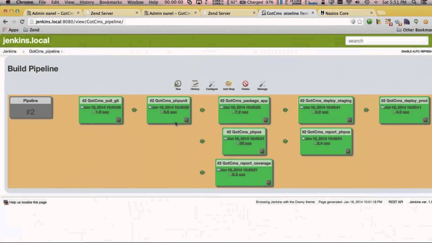
Task: Open console icon on GotCms_report_coverage card
Action: (x=269, y=183)
